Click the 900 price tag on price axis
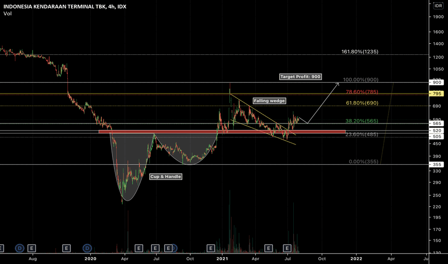The height and width of the screenshot is (264, 448). click(436, 82)
